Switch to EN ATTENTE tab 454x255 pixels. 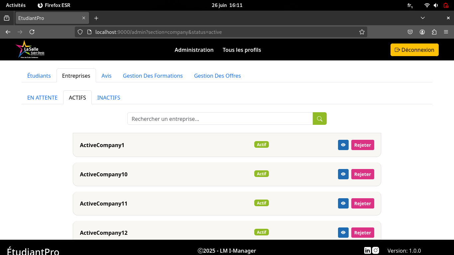[x=42, y=98]
